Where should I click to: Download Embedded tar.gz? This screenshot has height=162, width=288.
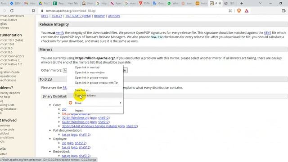click(66, 156)
